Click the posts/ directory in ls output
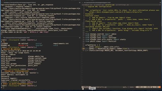The image size is (162, 91). click(x=38, y=43)
